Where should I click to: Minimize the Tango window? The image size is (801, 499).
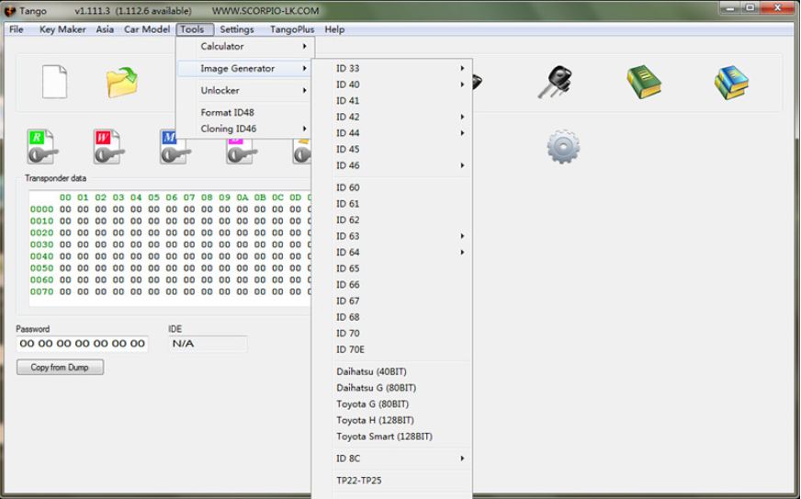click(x=731, y=7)
